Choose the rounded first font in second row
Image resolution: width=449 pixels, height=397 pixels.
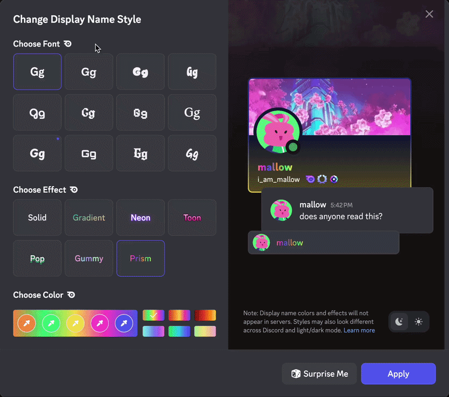click(x=37, y=112)
